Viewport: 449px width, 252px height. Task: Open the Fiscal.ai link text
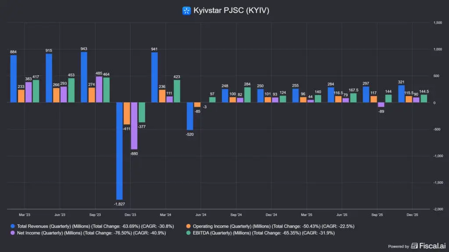point(432,246)
